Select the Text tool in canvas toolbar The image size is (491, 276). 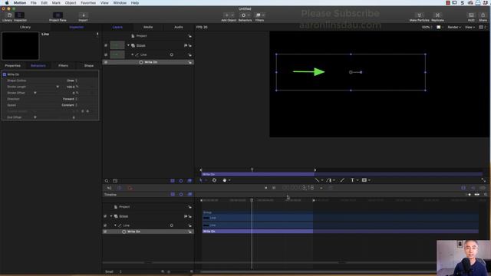coord(354,180)
